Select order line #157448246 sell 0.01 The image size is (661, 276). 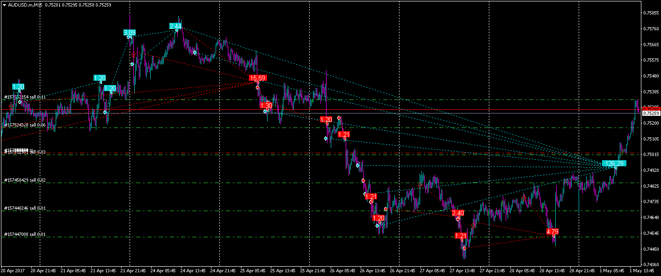point(24,208)
